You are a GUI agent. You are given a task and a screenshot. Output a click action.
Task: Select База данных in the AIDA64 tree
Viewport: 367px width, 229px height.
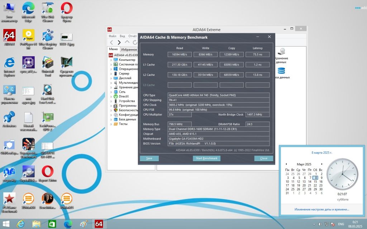(x=128, y=120)
